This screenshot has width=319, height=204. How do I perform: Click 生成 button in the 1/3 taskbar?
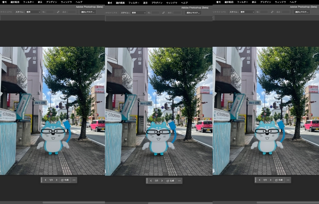point(65,180)
